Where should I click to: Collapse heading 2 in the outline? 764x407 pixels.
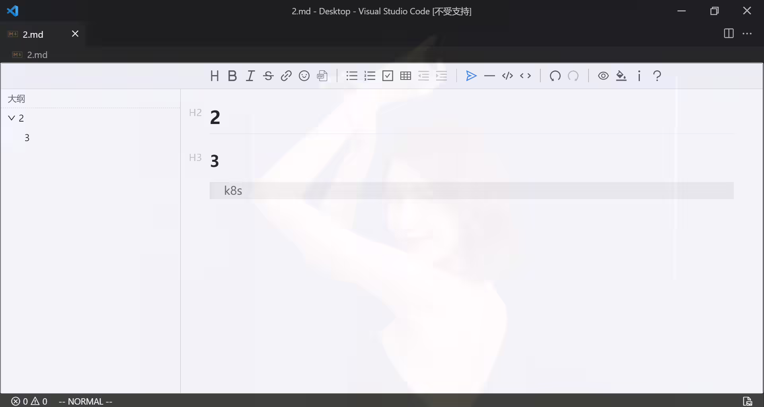(12, 118)
